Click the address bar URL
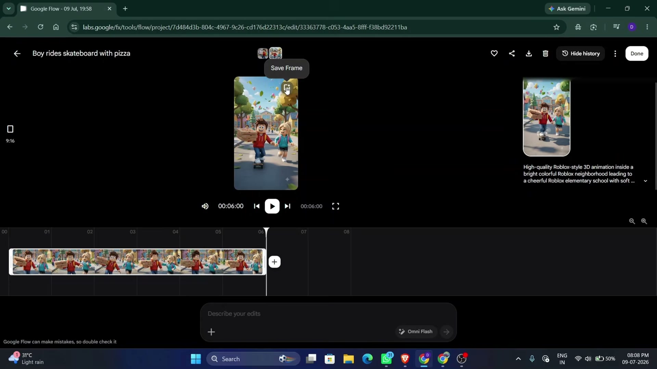Image resolution: width=657 pixels, height=369 pixels. click(x=245, y=27)
